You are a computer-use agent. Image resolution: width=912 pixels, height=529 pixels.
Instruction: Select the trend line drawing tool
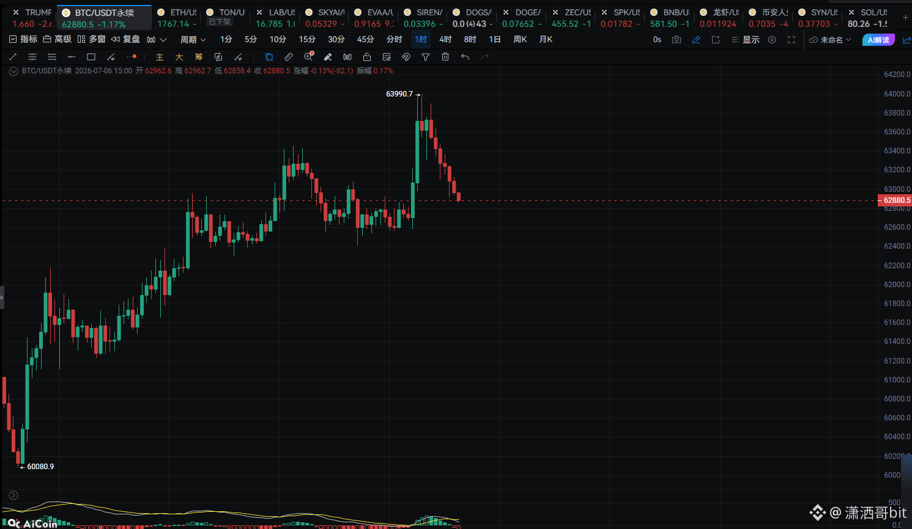(x=13, y=57)
